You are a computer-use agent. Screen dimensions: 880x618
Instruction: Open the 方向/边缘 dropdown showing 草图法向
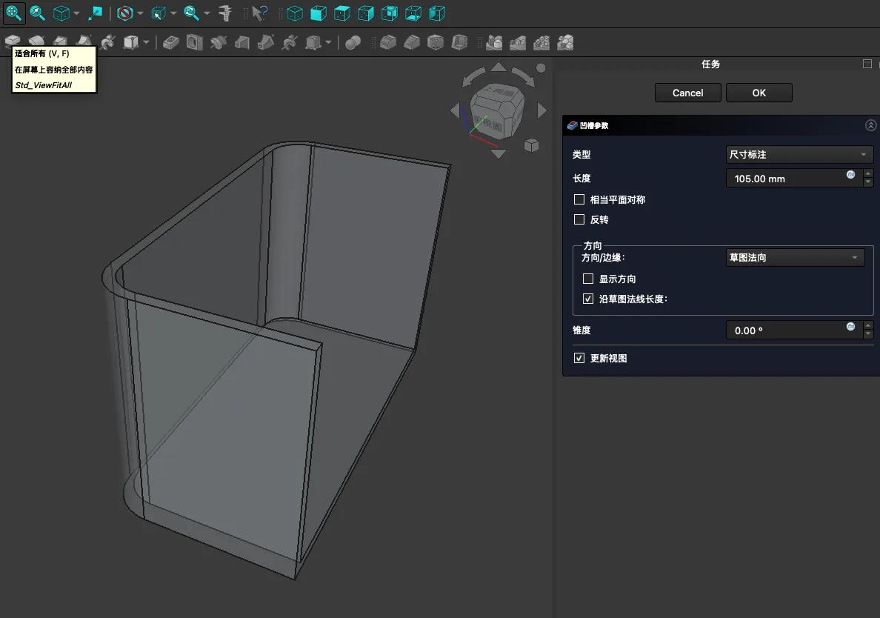[x=794, y=258]
